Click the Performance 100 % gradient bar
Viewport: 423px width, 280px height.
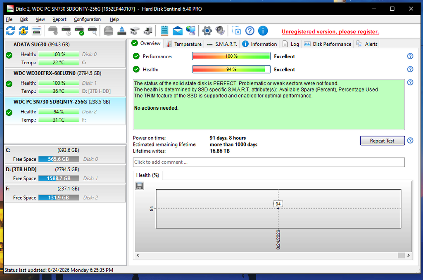(x=231, y=56)
